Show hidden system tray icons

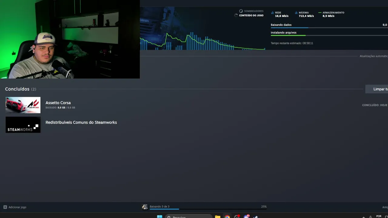363,217
